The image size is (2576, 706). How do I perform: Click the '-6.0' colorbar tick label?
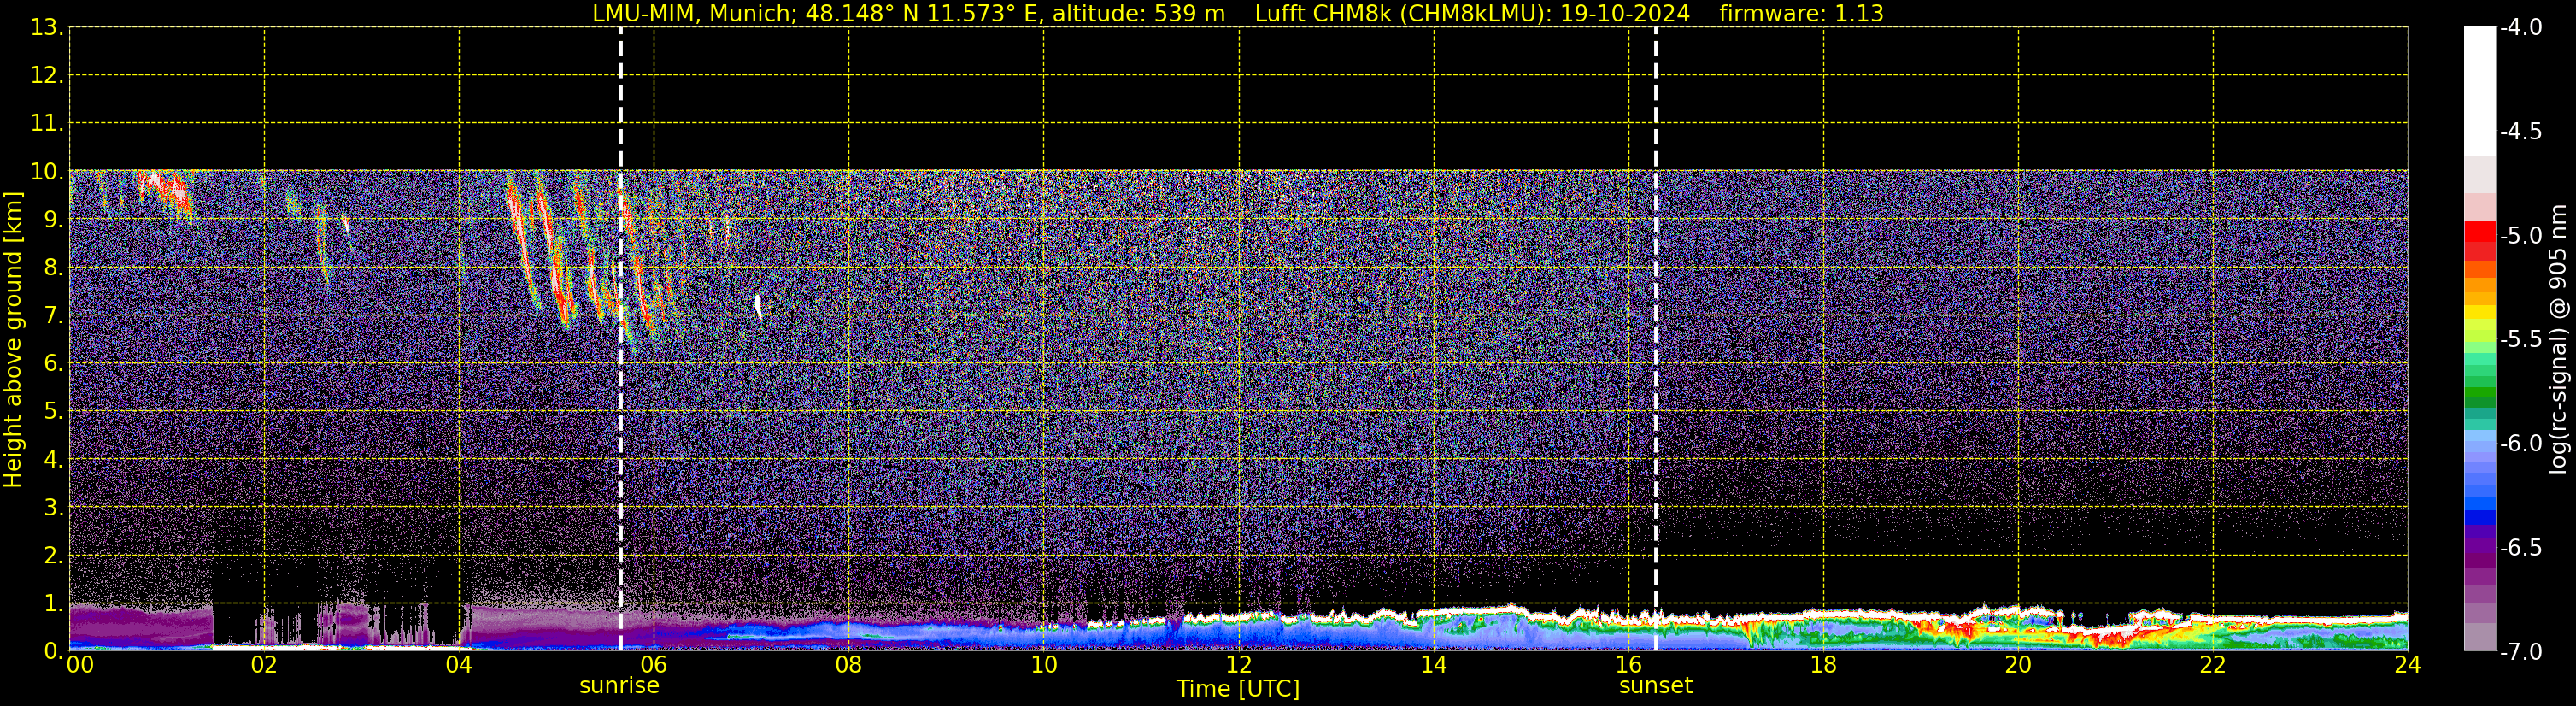pos(2520,444)
